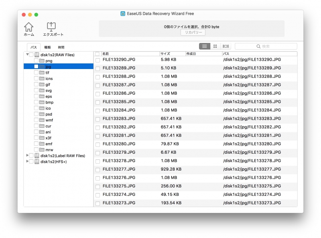321x238 pixels.
Task: Click the disk1s2(HFS+) drive icon
Action: click(37, 161)
